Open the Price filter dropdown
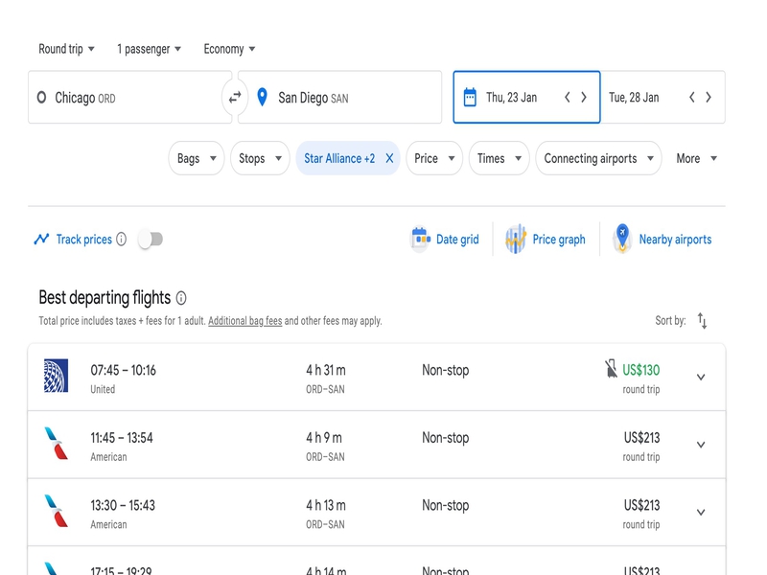Image resolution: width=767 pixels, height=575 pixels. 434,158
